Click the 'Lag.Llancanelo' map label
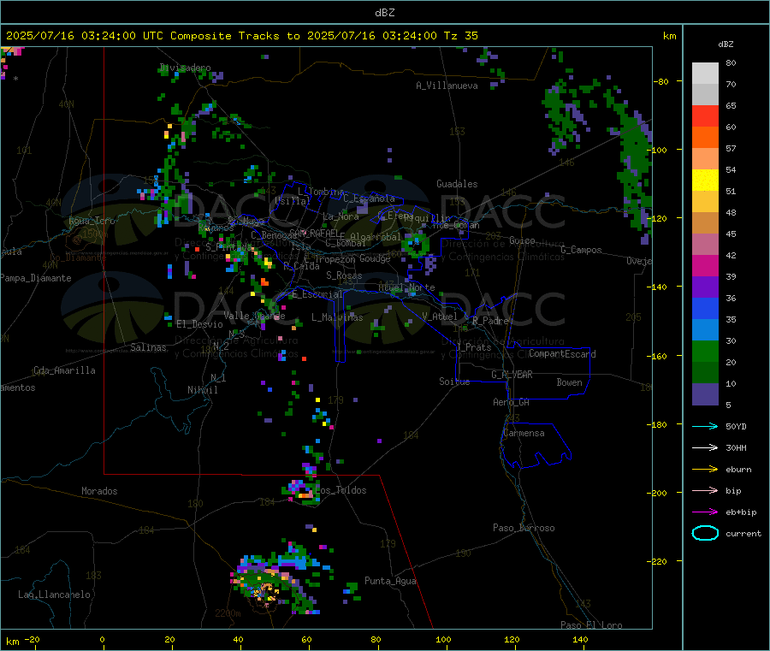770x651 pixels. coord(54,595)
